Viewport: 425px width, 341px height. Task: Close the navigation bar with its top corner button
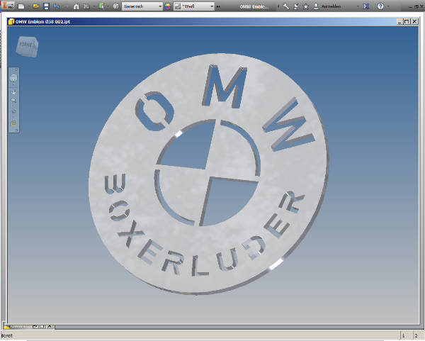(x=16, y=69)
